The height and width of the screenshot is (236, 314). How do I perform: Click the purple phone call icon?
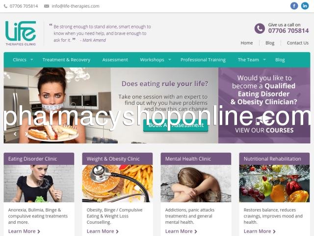tap(260, 28)
